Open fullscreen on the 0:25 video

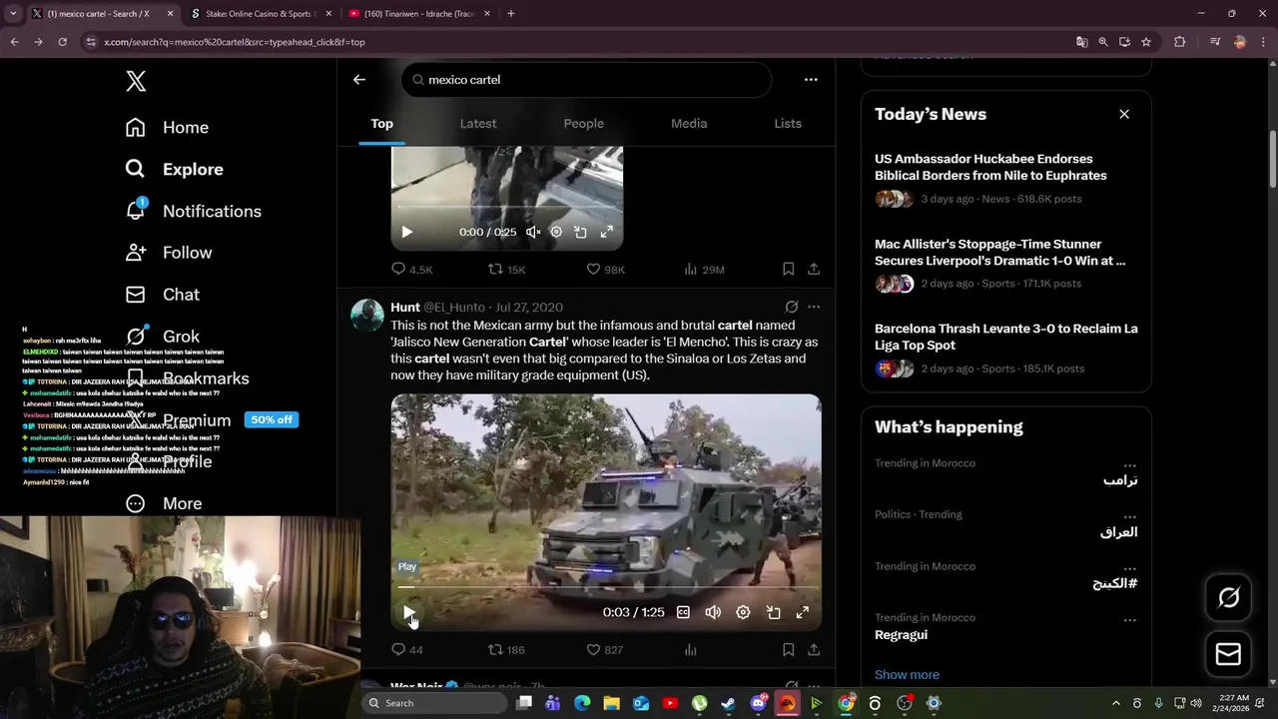[606, 232]
